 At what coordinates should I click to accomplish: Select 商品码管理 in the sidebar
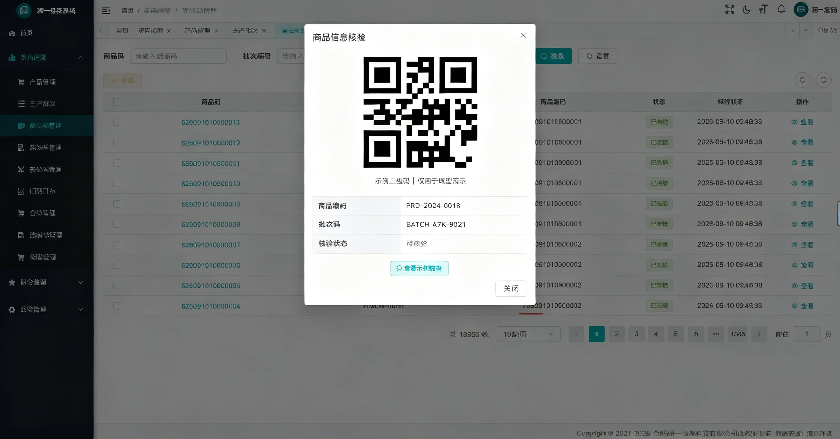click(x=47, y=125)
